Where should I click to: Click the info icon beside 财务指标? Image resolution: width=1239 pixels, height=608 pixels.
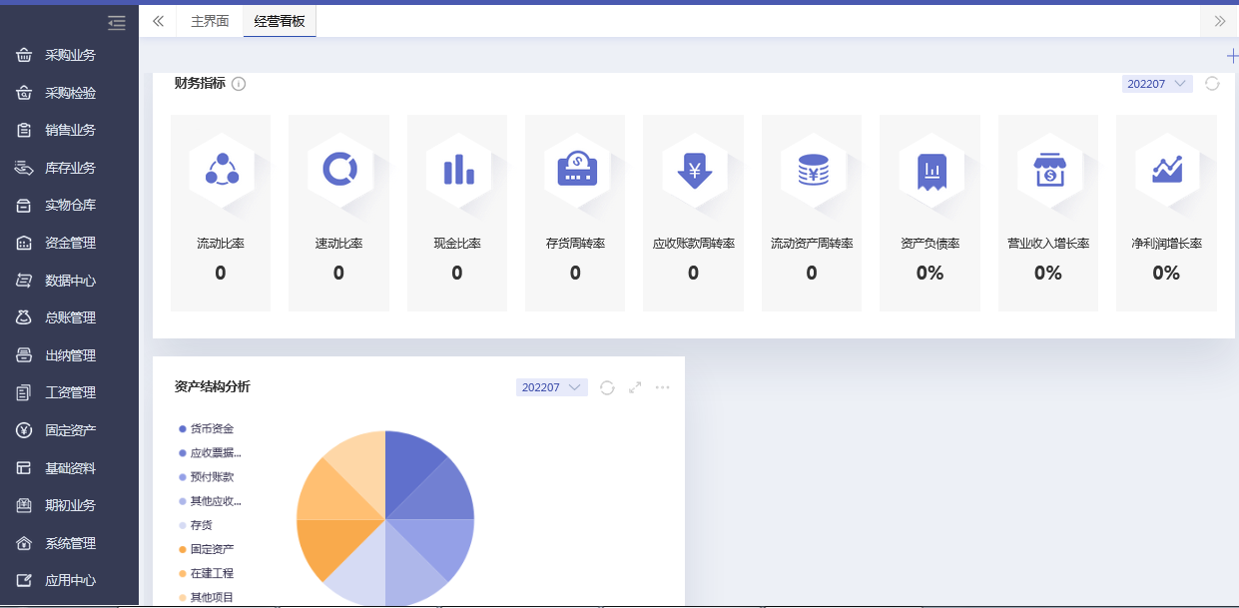(239, 84)
